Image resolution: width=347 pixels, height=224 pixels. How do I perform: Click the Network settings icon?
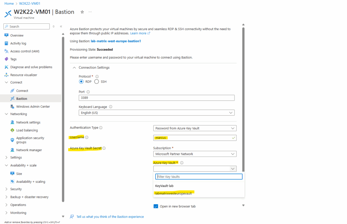[x=13, y=122]
